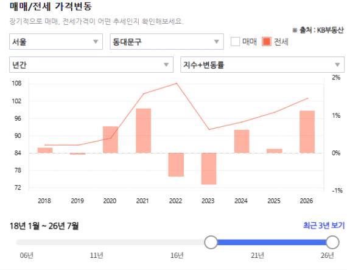The height and width of the screenshot is (270, 347).
Task: Click the 2021 bar in the chart
Action: (144, 130)
